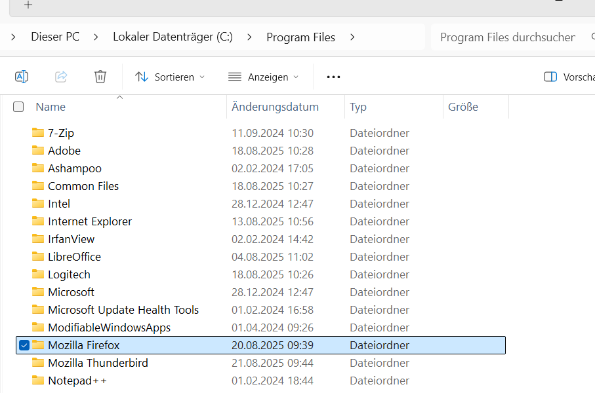
Task: Select the IrfanView folder name
Action: point(71,239)
